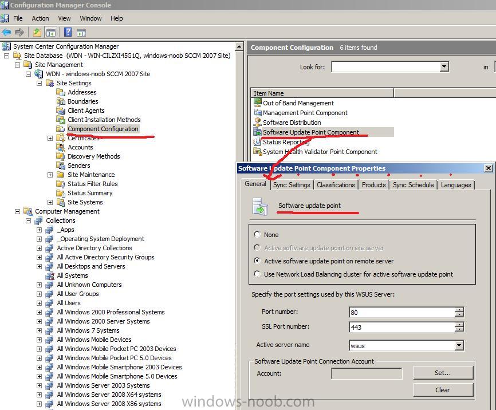Image resolution: width=496 pixels, height=410 pixels.
Task: Toggle the Show/Hide Console Tree icon
Action: tap(50, 32)
